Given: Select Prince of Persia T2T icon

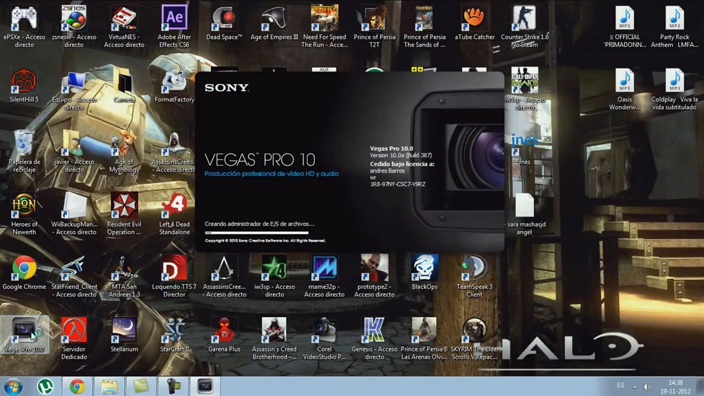Looking at the screenshot, I should (375, 25).
